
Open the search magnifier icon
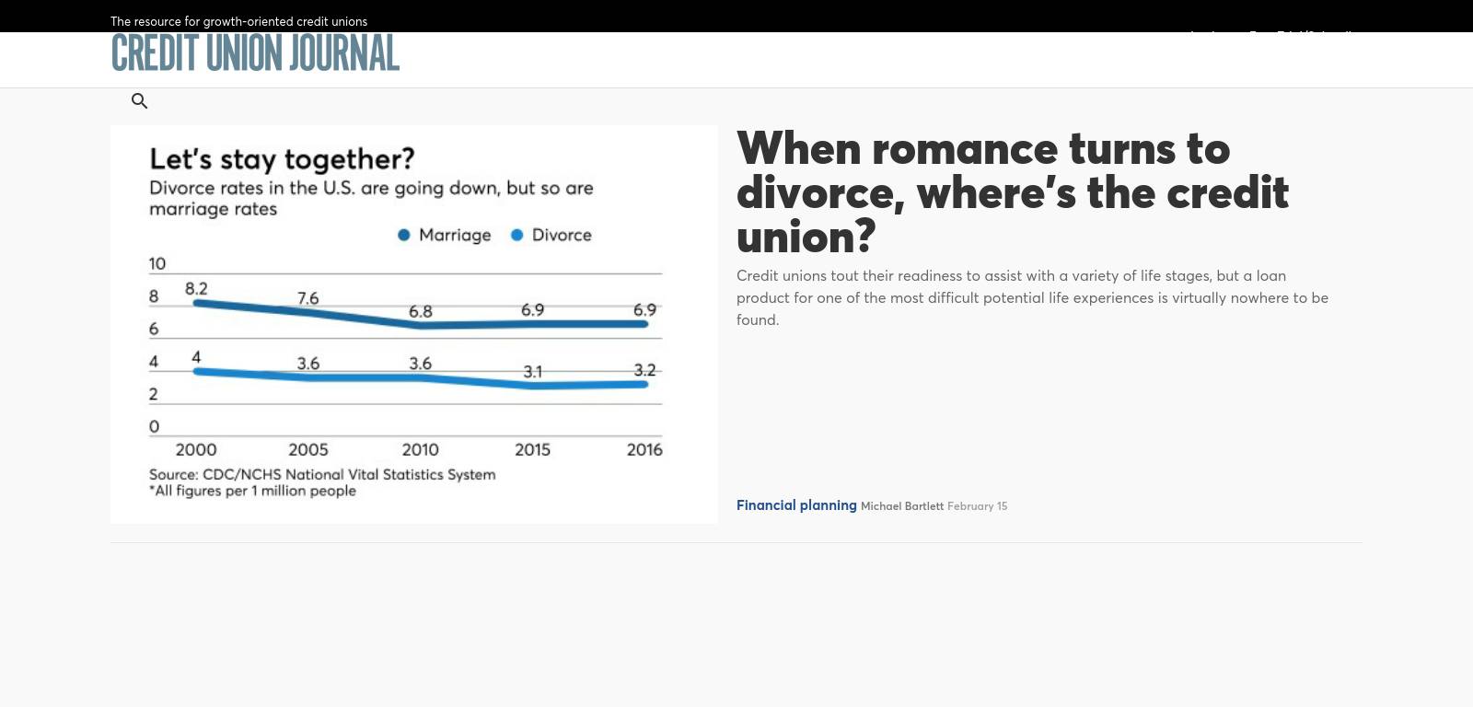click(140, 101)
